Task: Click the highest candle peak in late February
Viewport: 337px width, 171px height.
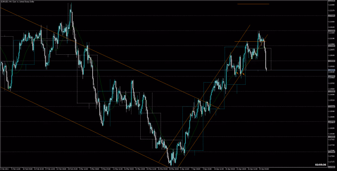Action: click(x=71, y=5)
